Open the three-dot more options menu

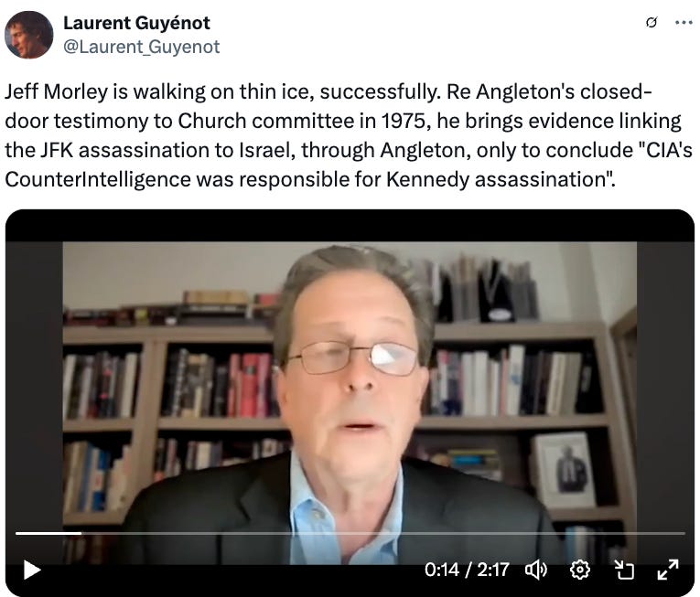(684, 22)
